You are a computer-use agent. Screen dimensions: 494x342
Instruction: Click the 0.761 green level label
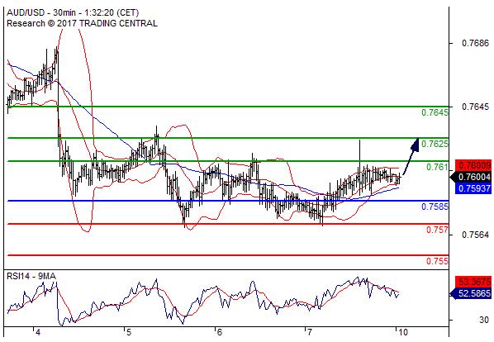click(x=437, y=167)
